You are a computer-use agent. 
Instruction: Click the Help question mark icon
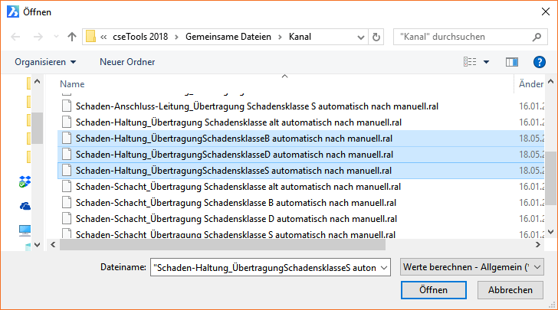[538, 61]
